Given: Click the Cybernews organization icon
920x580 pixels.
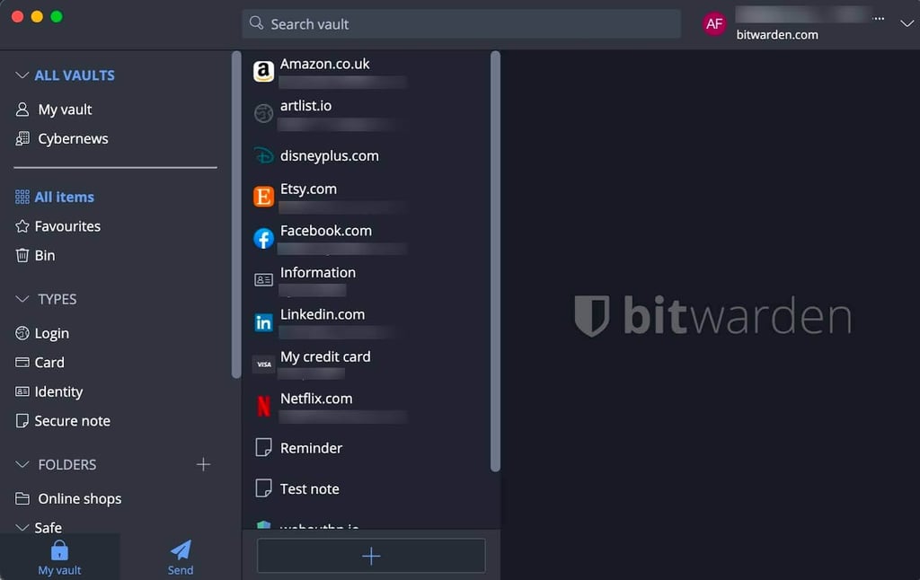Looking at the screenshot, I should click(x=22, y=138).
